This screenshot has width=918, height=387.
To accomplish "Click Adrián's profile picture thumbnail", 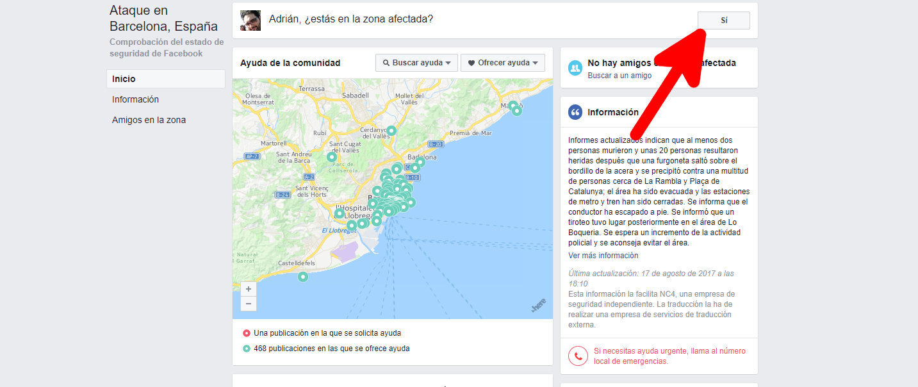I will [x=249, y=20].
